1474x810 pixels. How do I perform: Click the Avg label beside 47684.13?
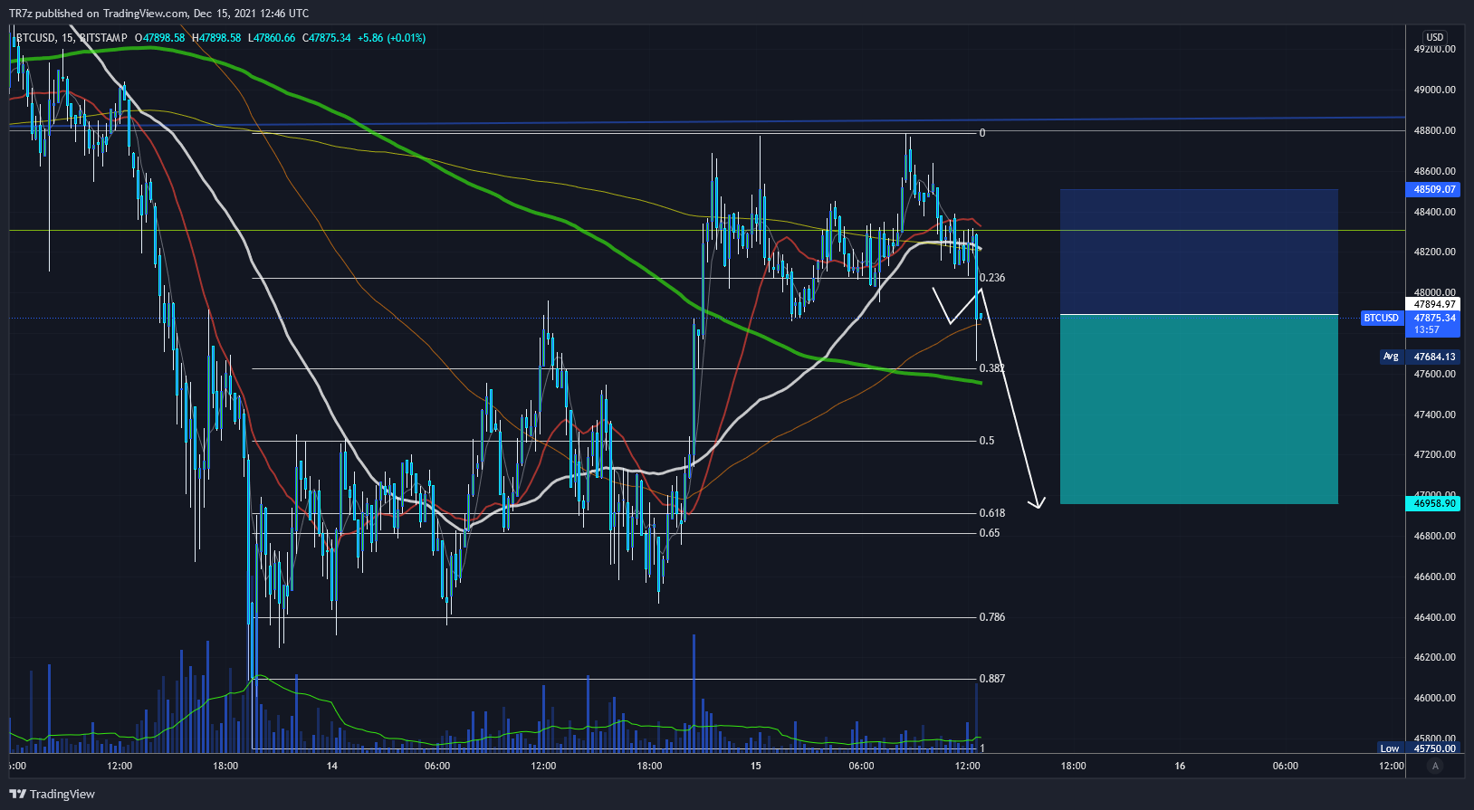pyautogui.click(x=1391, y=357)
